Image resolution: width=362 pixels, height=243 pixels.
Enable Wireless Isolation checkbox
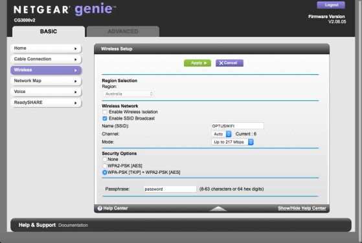click(105, 112)
